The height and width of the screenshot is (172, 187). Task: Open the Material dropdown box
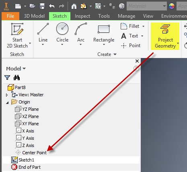click(x=147, y=6)
